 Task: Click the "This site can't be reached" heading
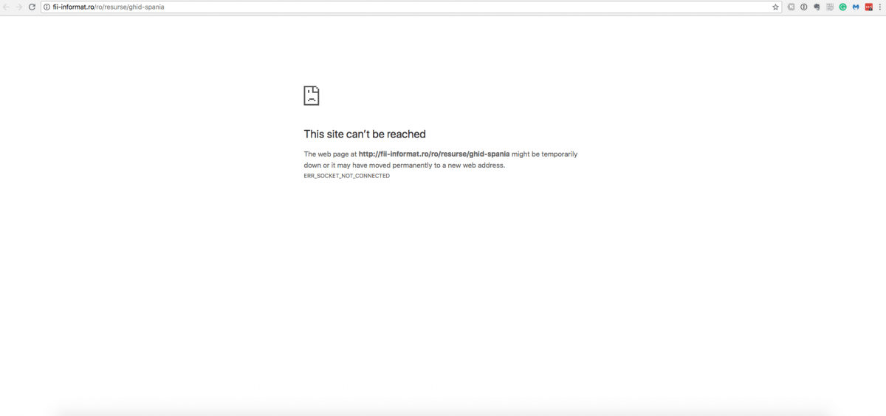point(365,134)
